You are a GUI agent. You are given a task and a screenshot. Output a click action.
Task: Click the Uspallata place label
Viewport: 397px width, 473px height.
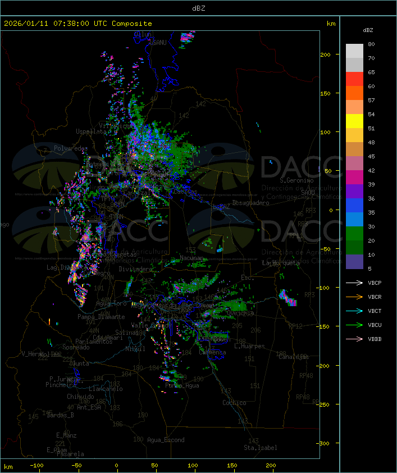pyautogui.click(x=91, y=131)
